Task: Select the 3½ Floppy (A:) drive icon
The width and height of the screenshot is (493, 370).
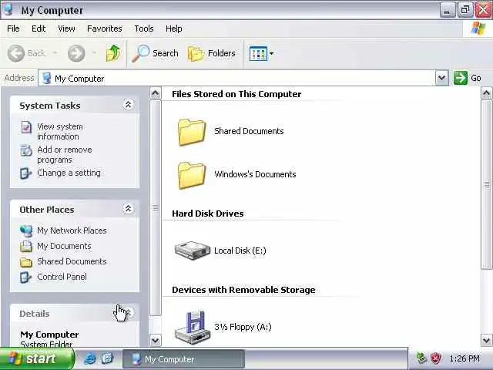Action: click(192, 327)
